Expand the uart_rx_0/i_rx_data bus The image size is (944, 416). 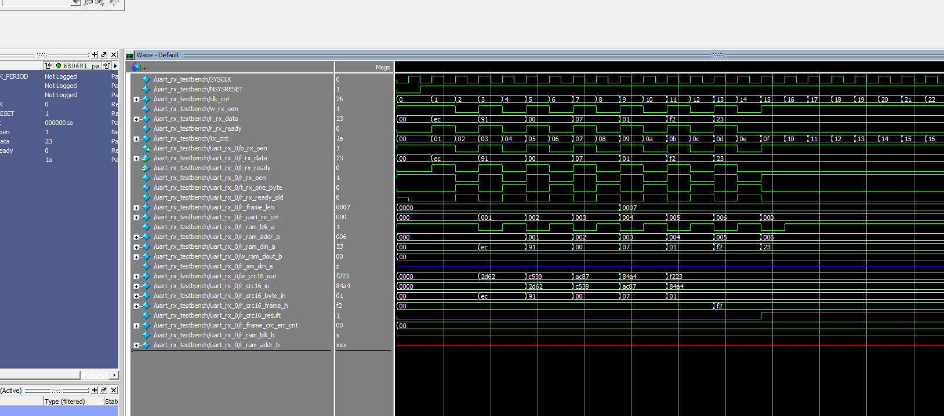[x=136, y=159]
